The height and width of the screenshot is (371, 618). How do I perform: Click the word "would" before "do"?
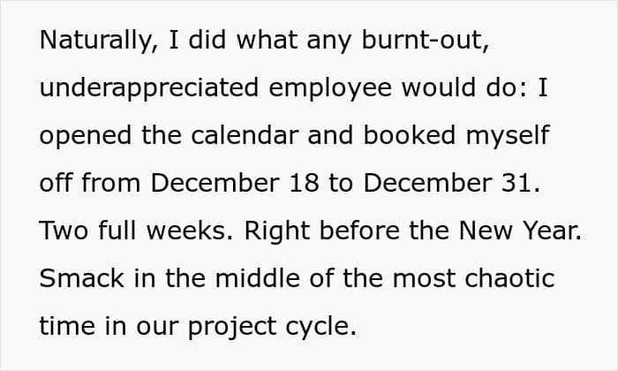click(438, 87)
